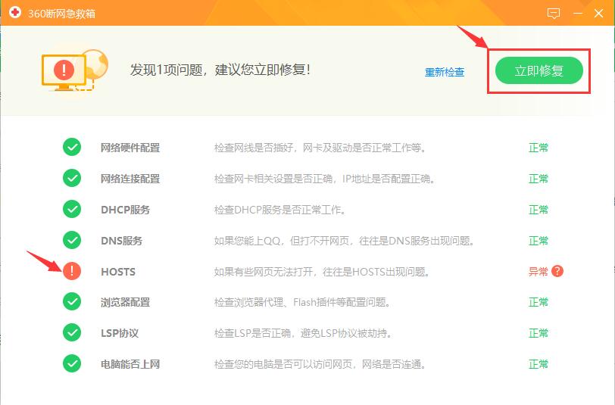
Task: Click description 往往是HOSTS出现问题
Action: 322,272
